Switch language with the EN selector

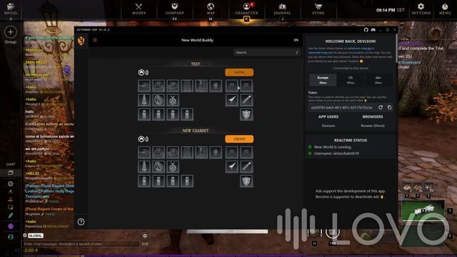pyautogui.click(x=296, y=40)
